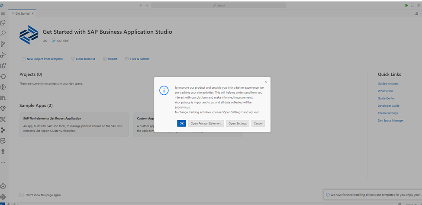This screenshot has height=205, width=422.
Task: Open Developer Guide quick link
Action: [389, 106]
